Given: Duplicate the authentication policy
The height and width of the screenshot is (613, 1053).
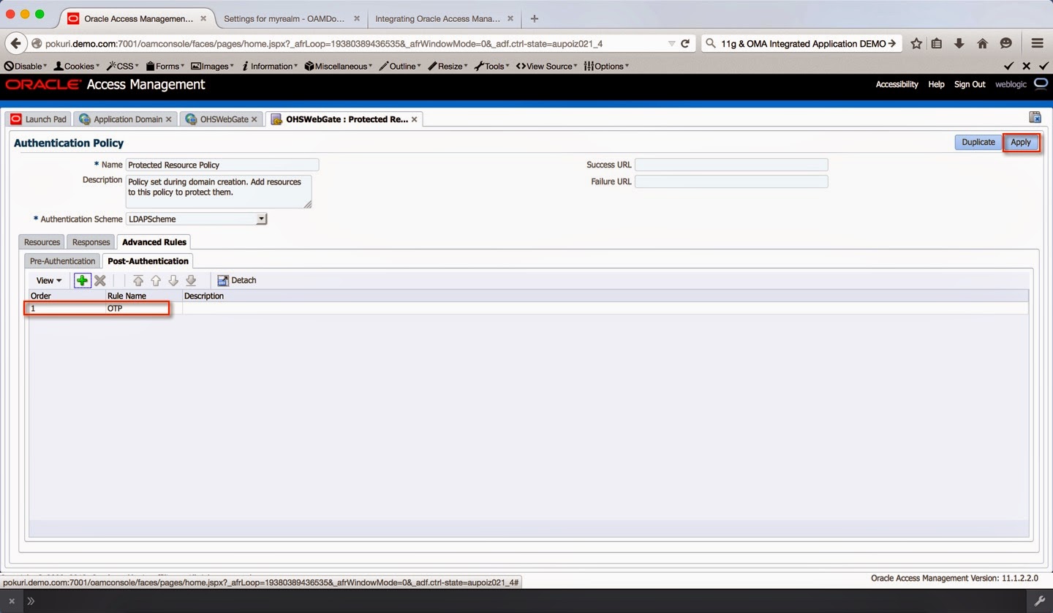Looking at the screenshot, I should [978, 142].
